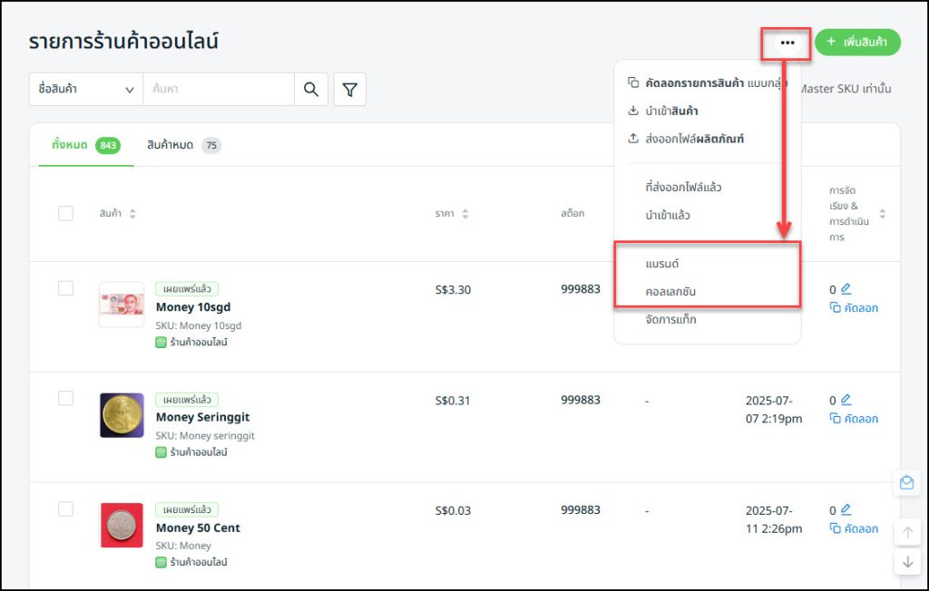Click the pencil edit icon for Money 10sgd
929x591 pixels.
846,289
